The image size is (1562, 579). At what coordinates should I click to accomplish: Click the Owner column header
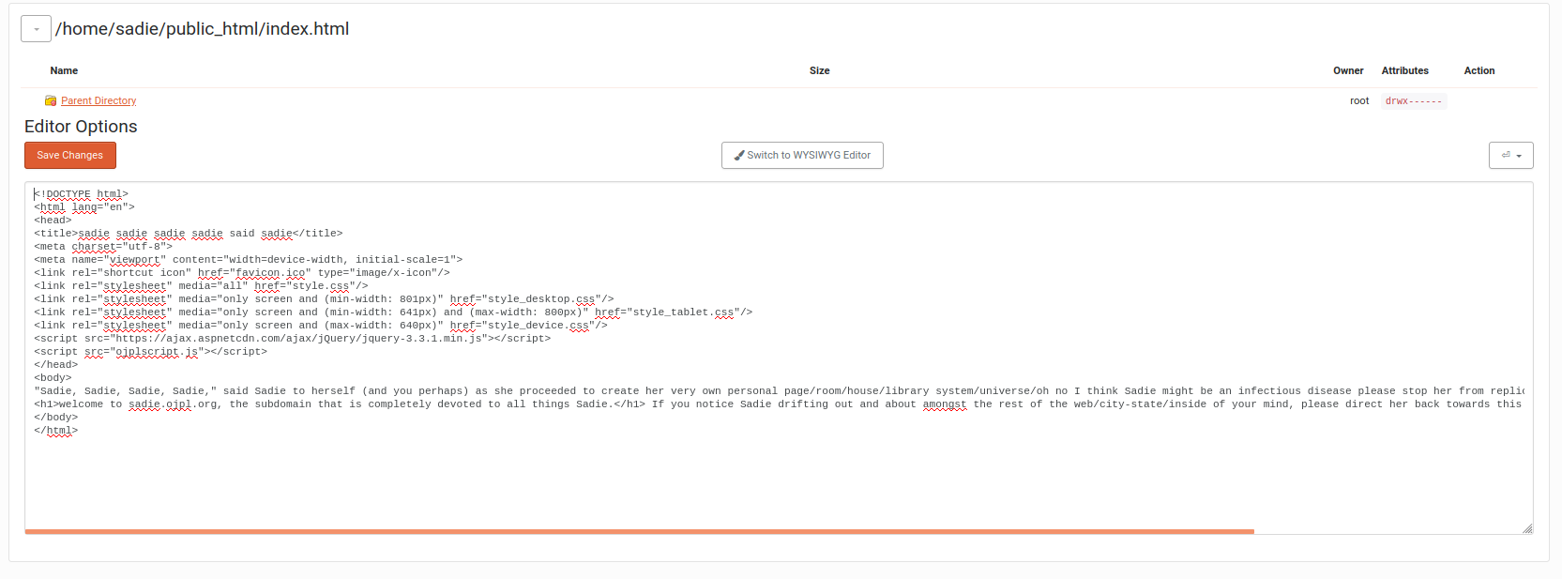tap(1348, 70)
